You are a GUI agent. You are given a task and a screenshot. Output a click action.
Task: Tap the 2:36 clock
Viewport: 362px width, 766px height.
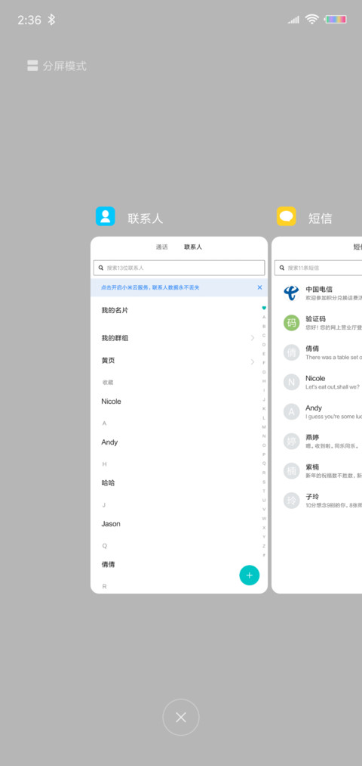pos(29,20)
